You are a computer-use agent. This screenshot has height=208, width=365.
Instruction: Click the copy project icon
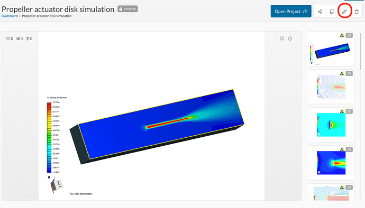[x=332, y=12]
